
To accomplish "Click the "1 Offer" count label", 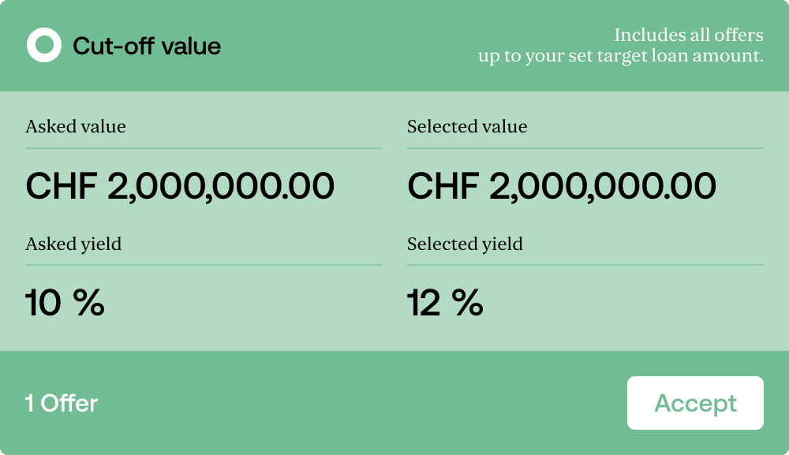I will pyautogui.click(x=62, y=404).
